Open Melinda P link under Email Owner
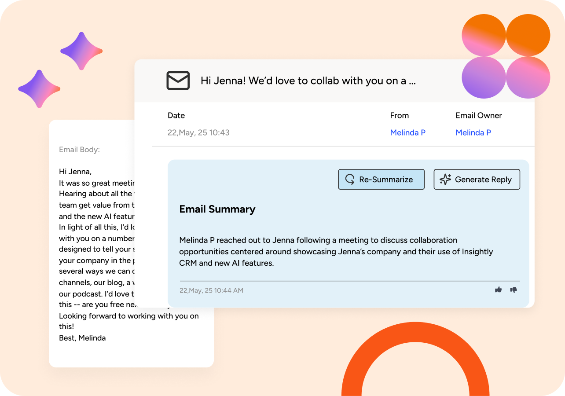 tap(473, 132)
